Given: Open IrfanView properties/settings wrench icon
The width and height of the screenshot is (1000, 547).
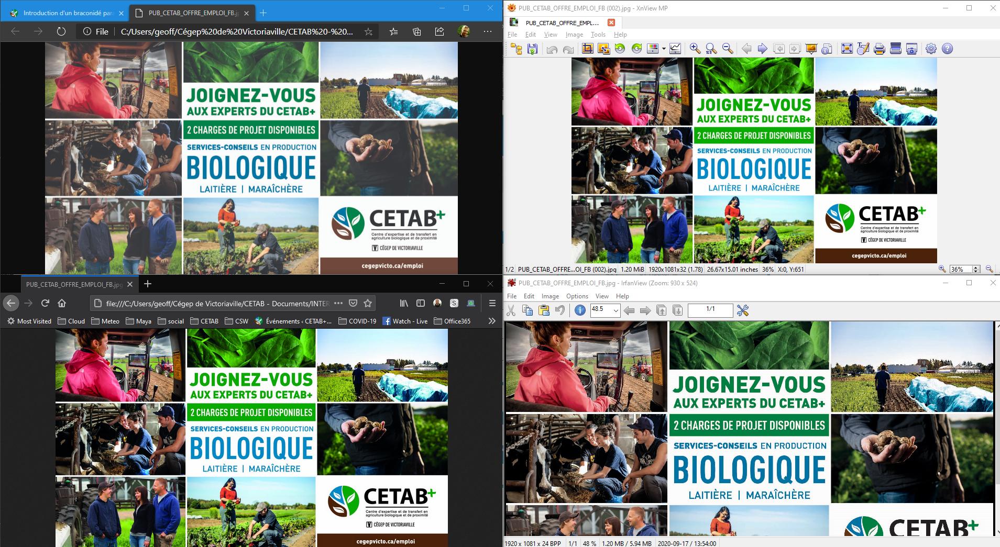Looking at the screenshot, I should 743,310.
